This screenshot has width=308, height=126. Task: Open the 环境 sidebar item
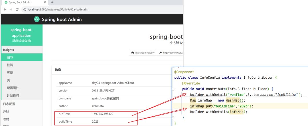(x=22, y=73)
